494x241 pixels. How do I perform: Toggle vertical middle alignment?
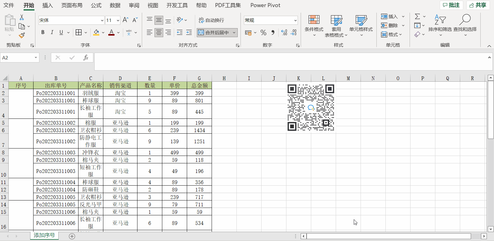coord(159,20)
